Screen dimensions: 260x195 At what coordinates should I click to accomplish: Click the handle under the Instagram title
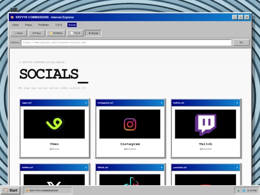coord(130,149)
